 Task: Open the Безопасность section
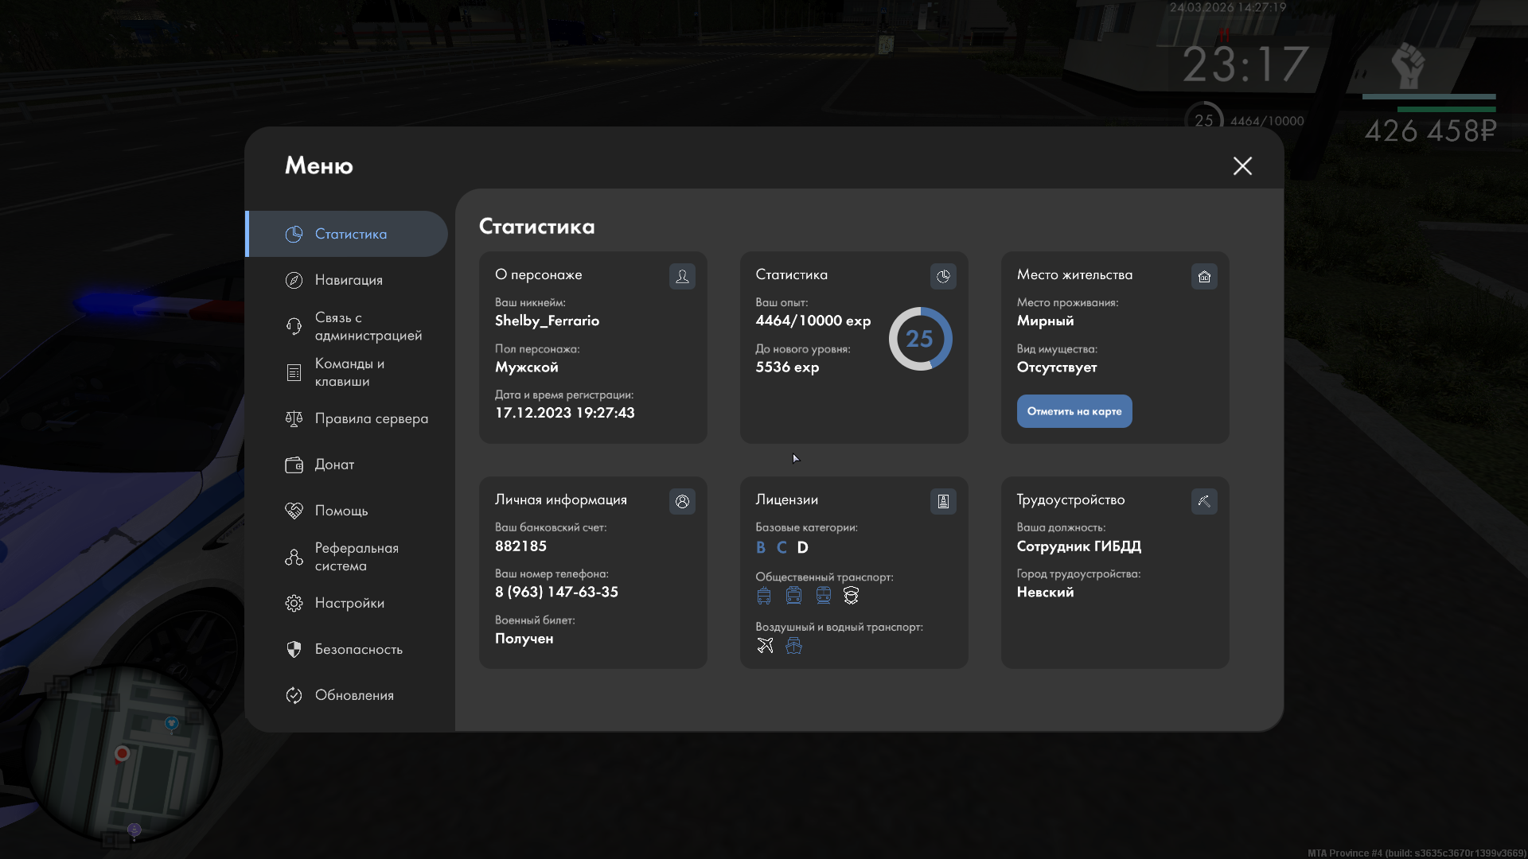coord(358,649)
